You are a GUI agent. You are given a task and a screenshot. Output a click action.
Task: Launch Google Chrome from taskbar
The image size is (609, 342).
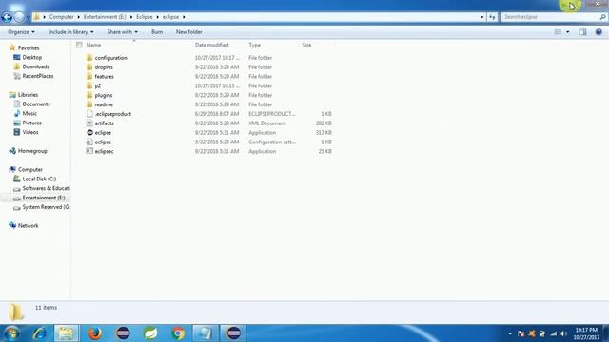tap(178, 333)
